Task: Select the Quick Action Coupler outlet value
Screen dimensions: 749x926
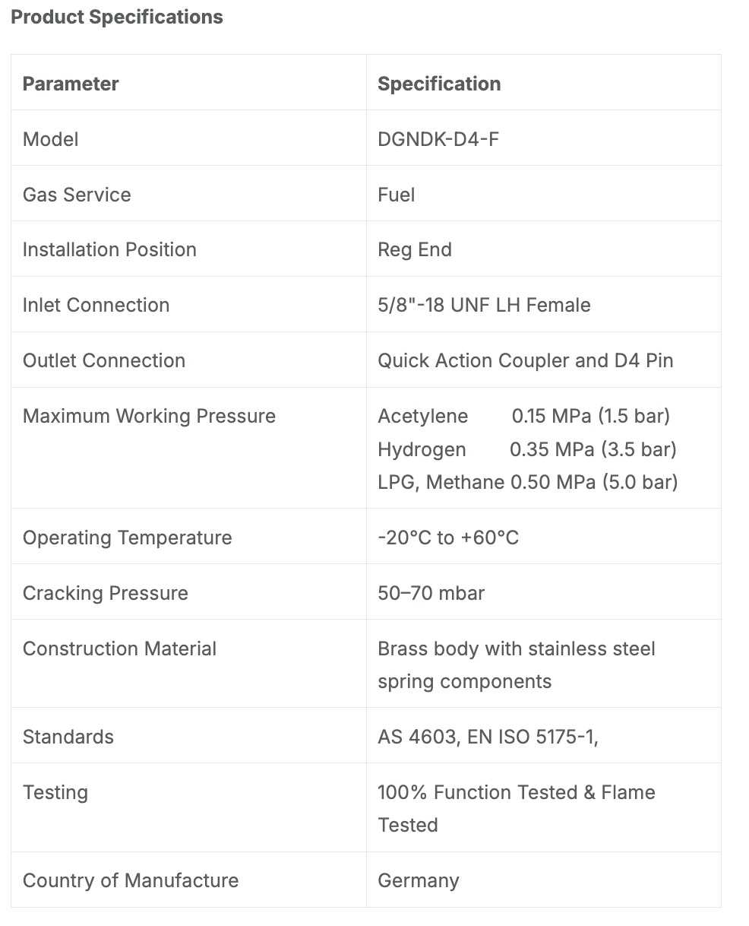Action: (526, 360)
